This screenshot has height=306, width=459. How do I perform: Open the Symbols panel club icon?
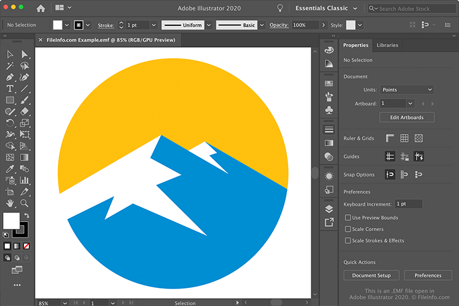coord(329,110)
